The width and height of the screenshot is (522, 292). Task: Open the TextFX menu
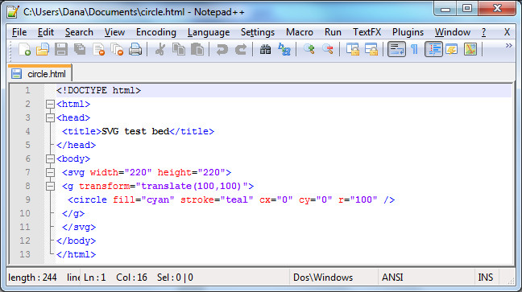(x=367, y=32)
